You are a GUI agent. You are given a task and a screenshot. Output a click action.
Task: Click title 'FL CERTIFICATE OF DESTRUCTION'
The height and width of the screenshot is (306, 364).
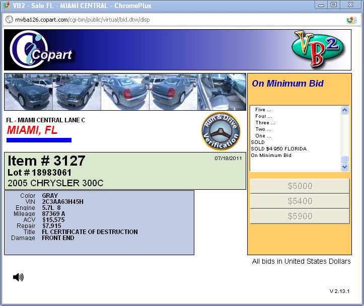(x=90, y=232)
